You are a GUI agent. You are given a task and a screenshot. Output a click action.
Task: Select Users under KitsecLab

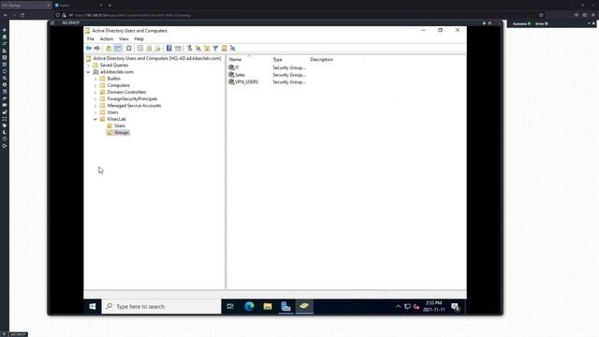click(120, 125)
